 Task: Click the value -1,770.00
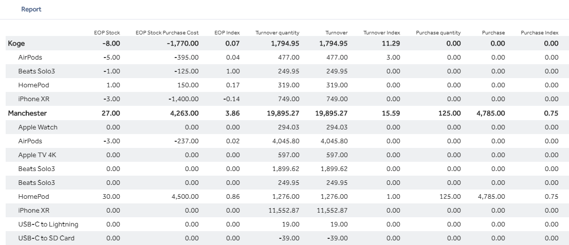click(x=183, y=44)
